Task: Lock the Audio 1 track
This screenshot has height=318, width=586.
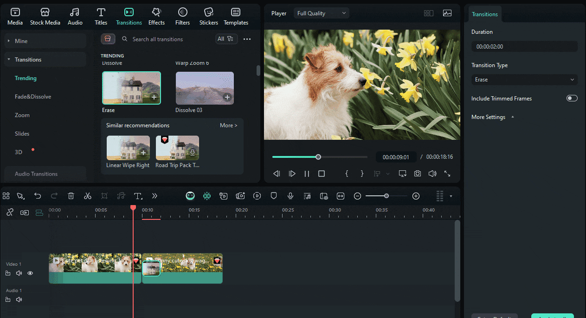Action: coord(8,299)
